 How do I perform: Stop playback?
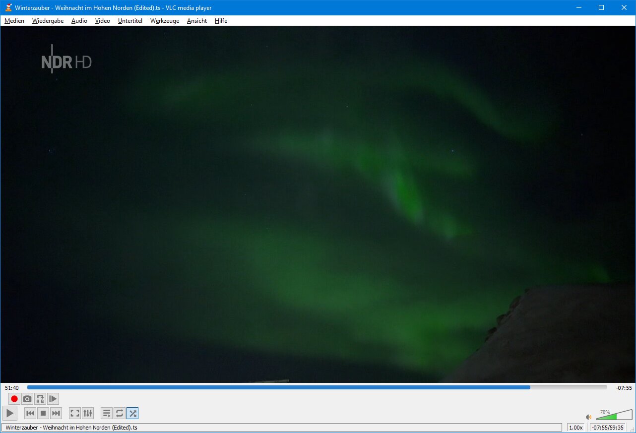pyautogui.click(x=43, y=413)
